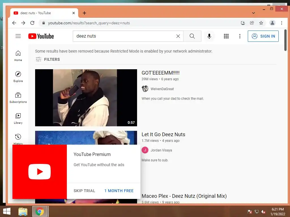Open Chrome's three-dot menu
Screen dimensions: 290x217
pos(282,23)
